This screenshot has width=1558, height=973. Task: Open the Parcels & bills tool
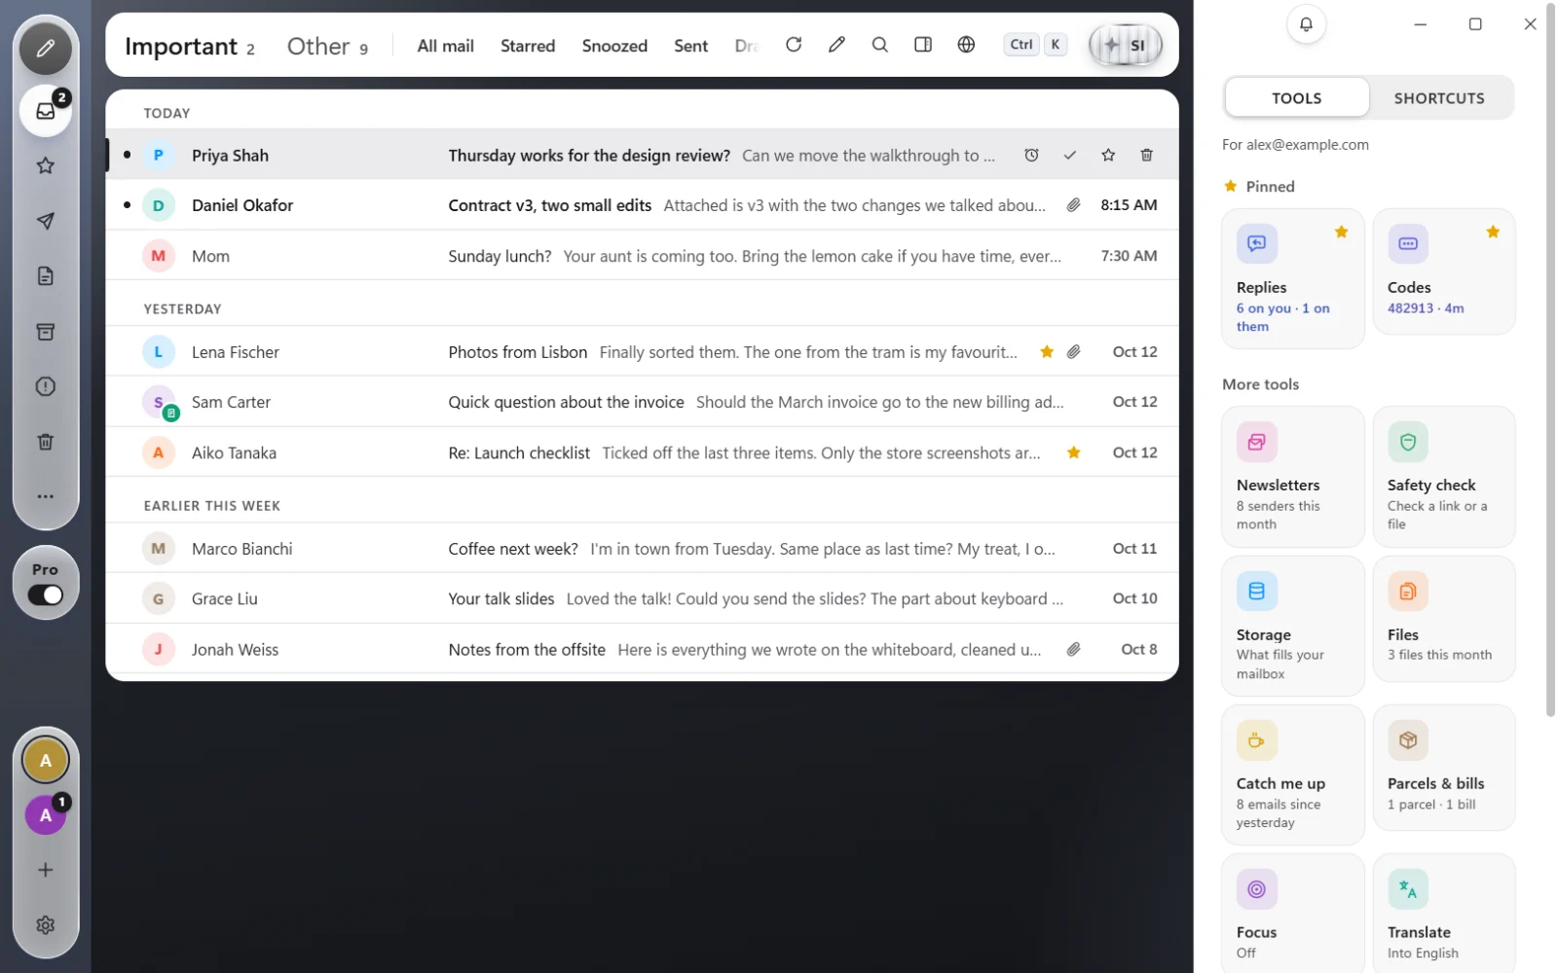click(1444, 768)
